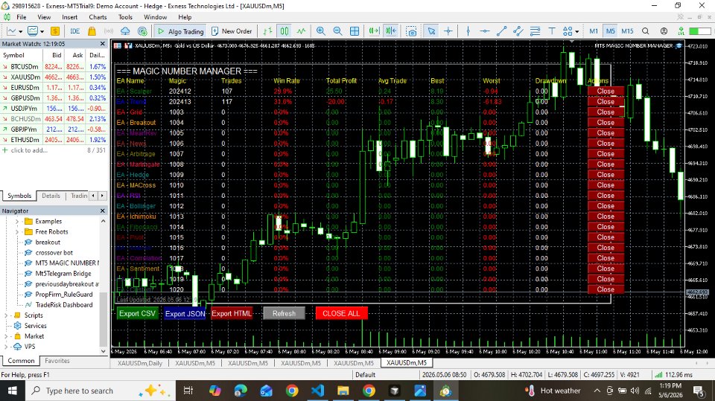
Task: Zoom in the chart
Action: (x=321, y=31)
